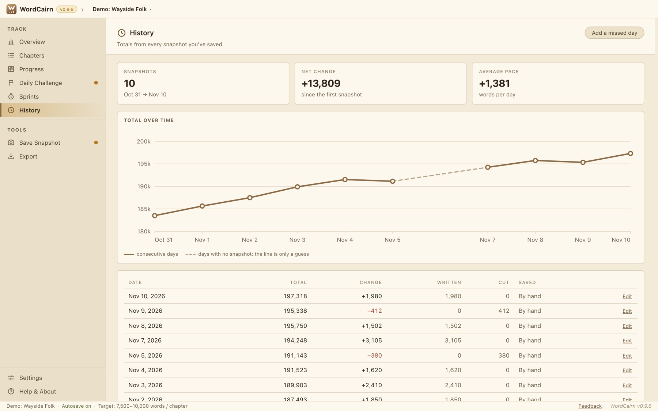Click the Save Snapshot camera icon

(x=11, y=142)
